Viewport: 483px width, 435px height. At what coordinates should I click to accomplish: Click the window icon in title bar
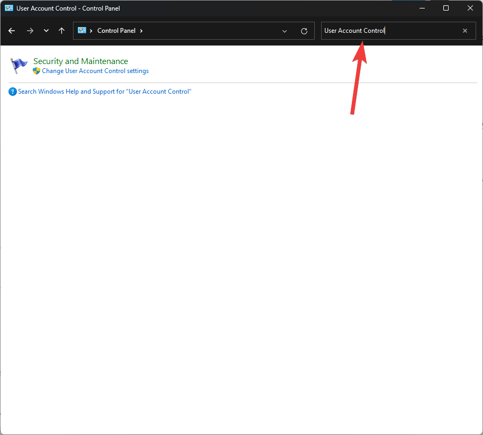click(x=8, y=8)
